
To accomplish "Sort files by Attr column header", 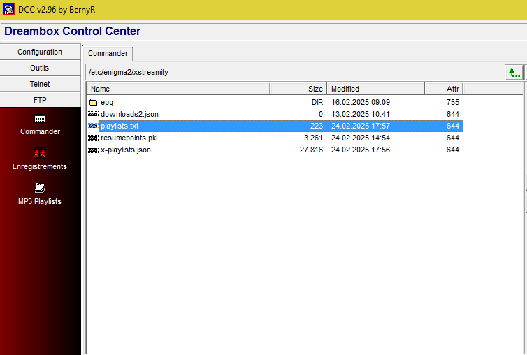I will (444, 89).
